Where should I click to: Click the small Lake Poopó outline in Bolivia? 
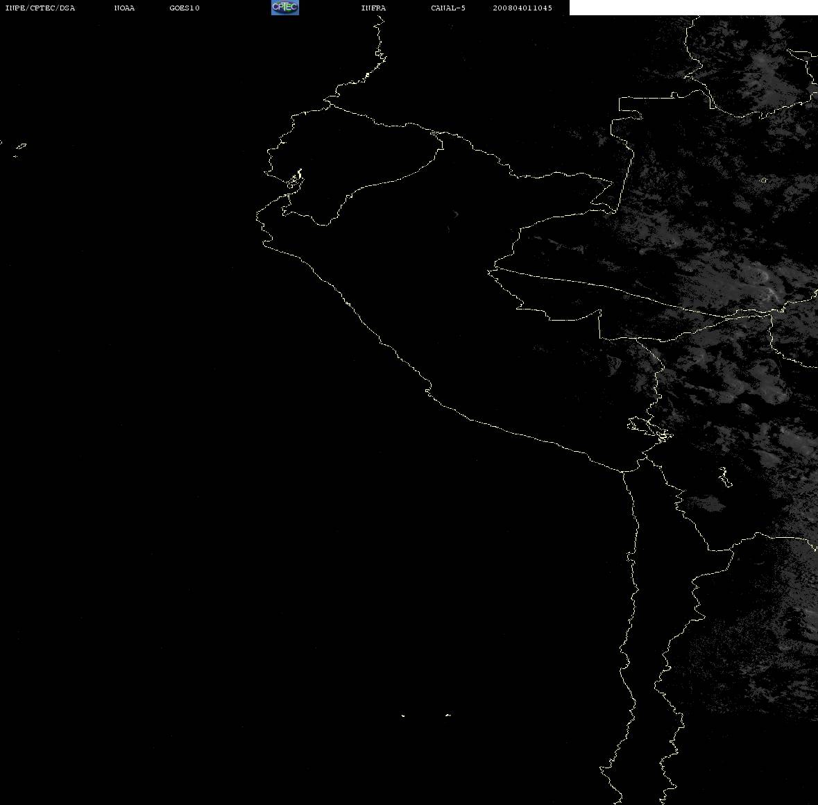point(725,477)
